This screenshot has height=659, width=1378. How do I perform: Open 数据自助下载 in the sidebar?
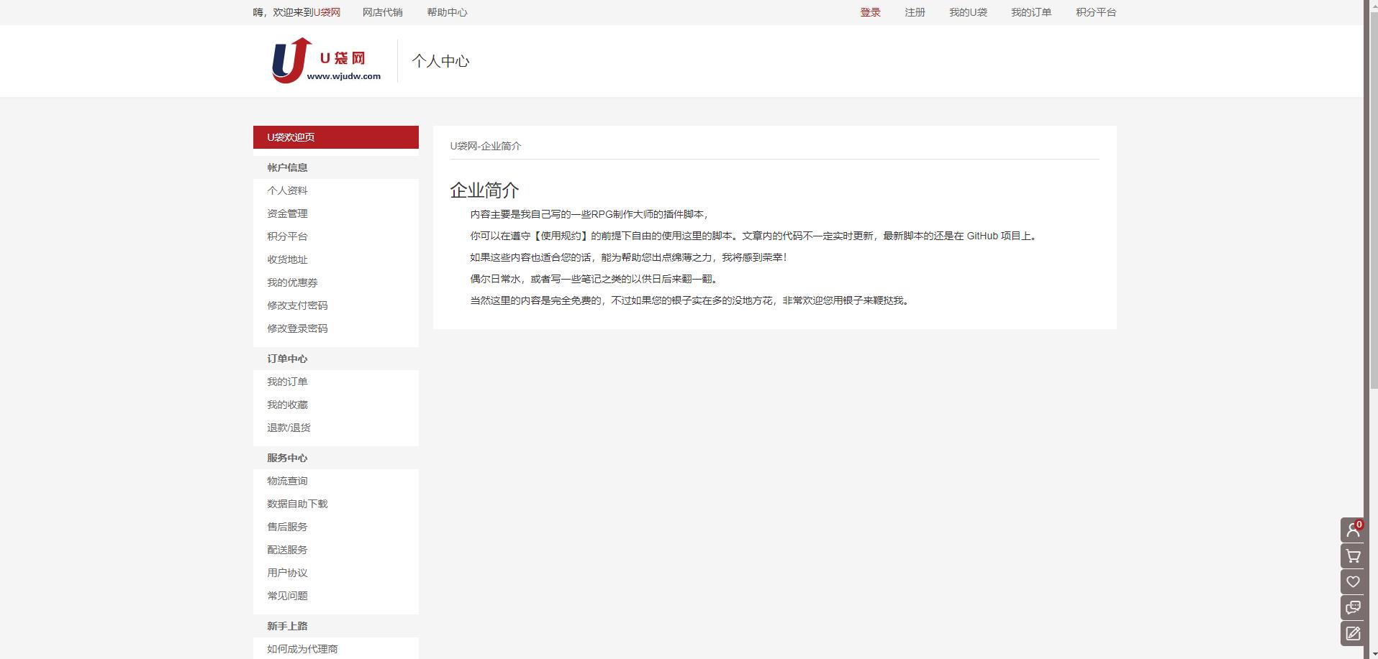click(x=297, y=504)
